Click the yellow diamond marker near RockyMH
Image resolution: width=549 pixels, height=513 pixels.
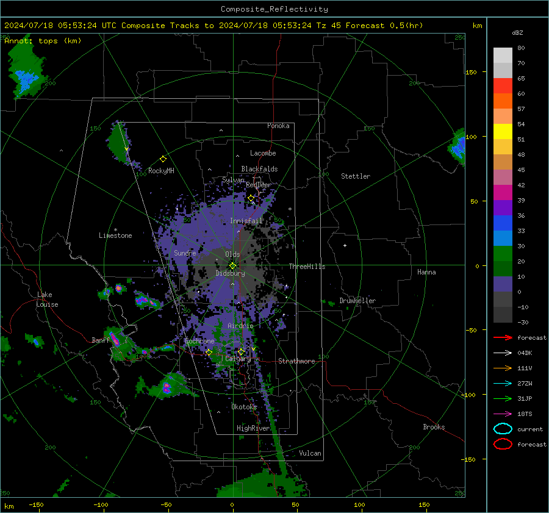(163, 159)
